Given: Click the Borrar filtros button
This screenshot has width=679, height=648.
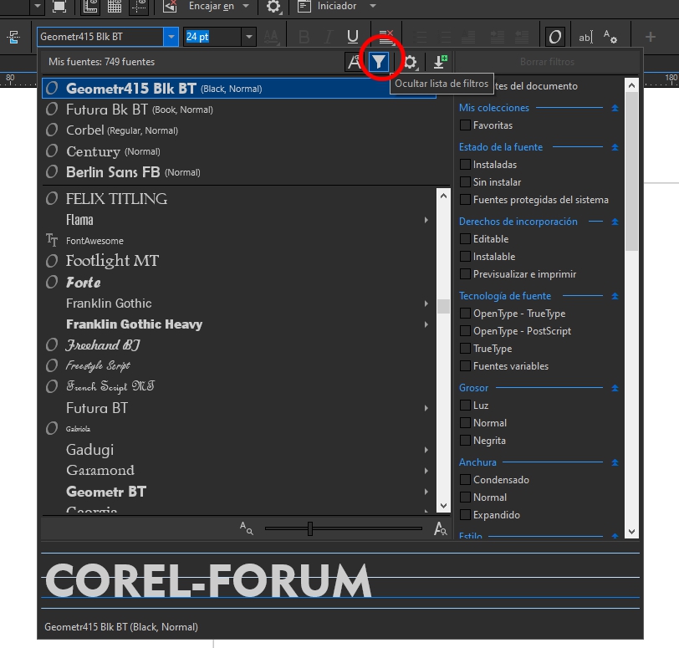Looking at the screenshot, I should point(547,62).
